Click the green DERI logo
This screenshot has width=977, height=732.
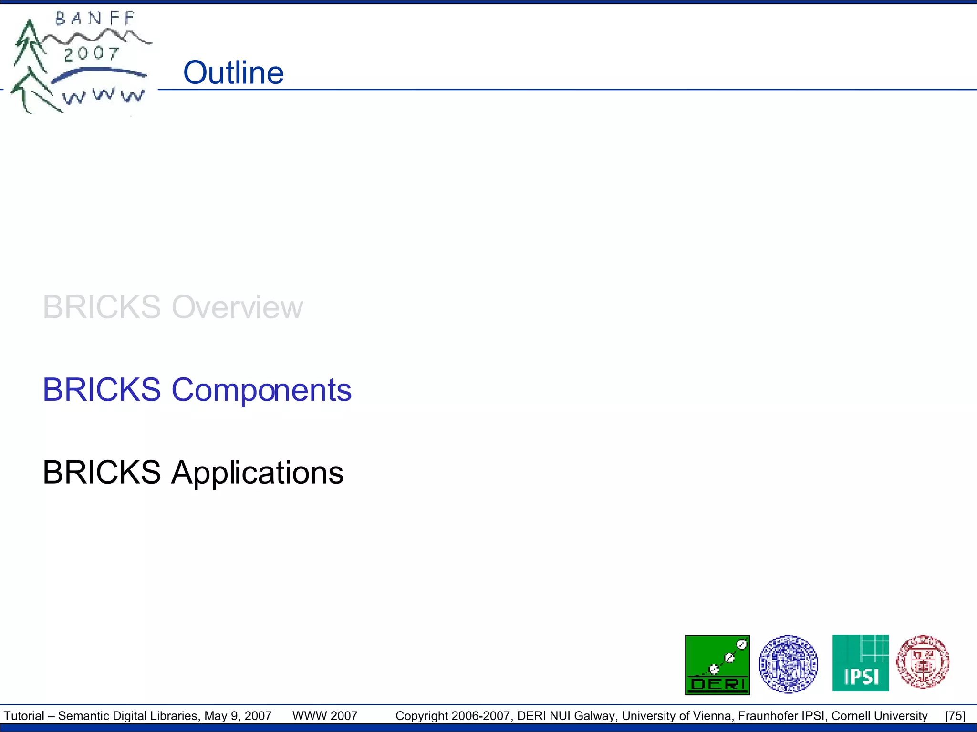click(717, 665)
